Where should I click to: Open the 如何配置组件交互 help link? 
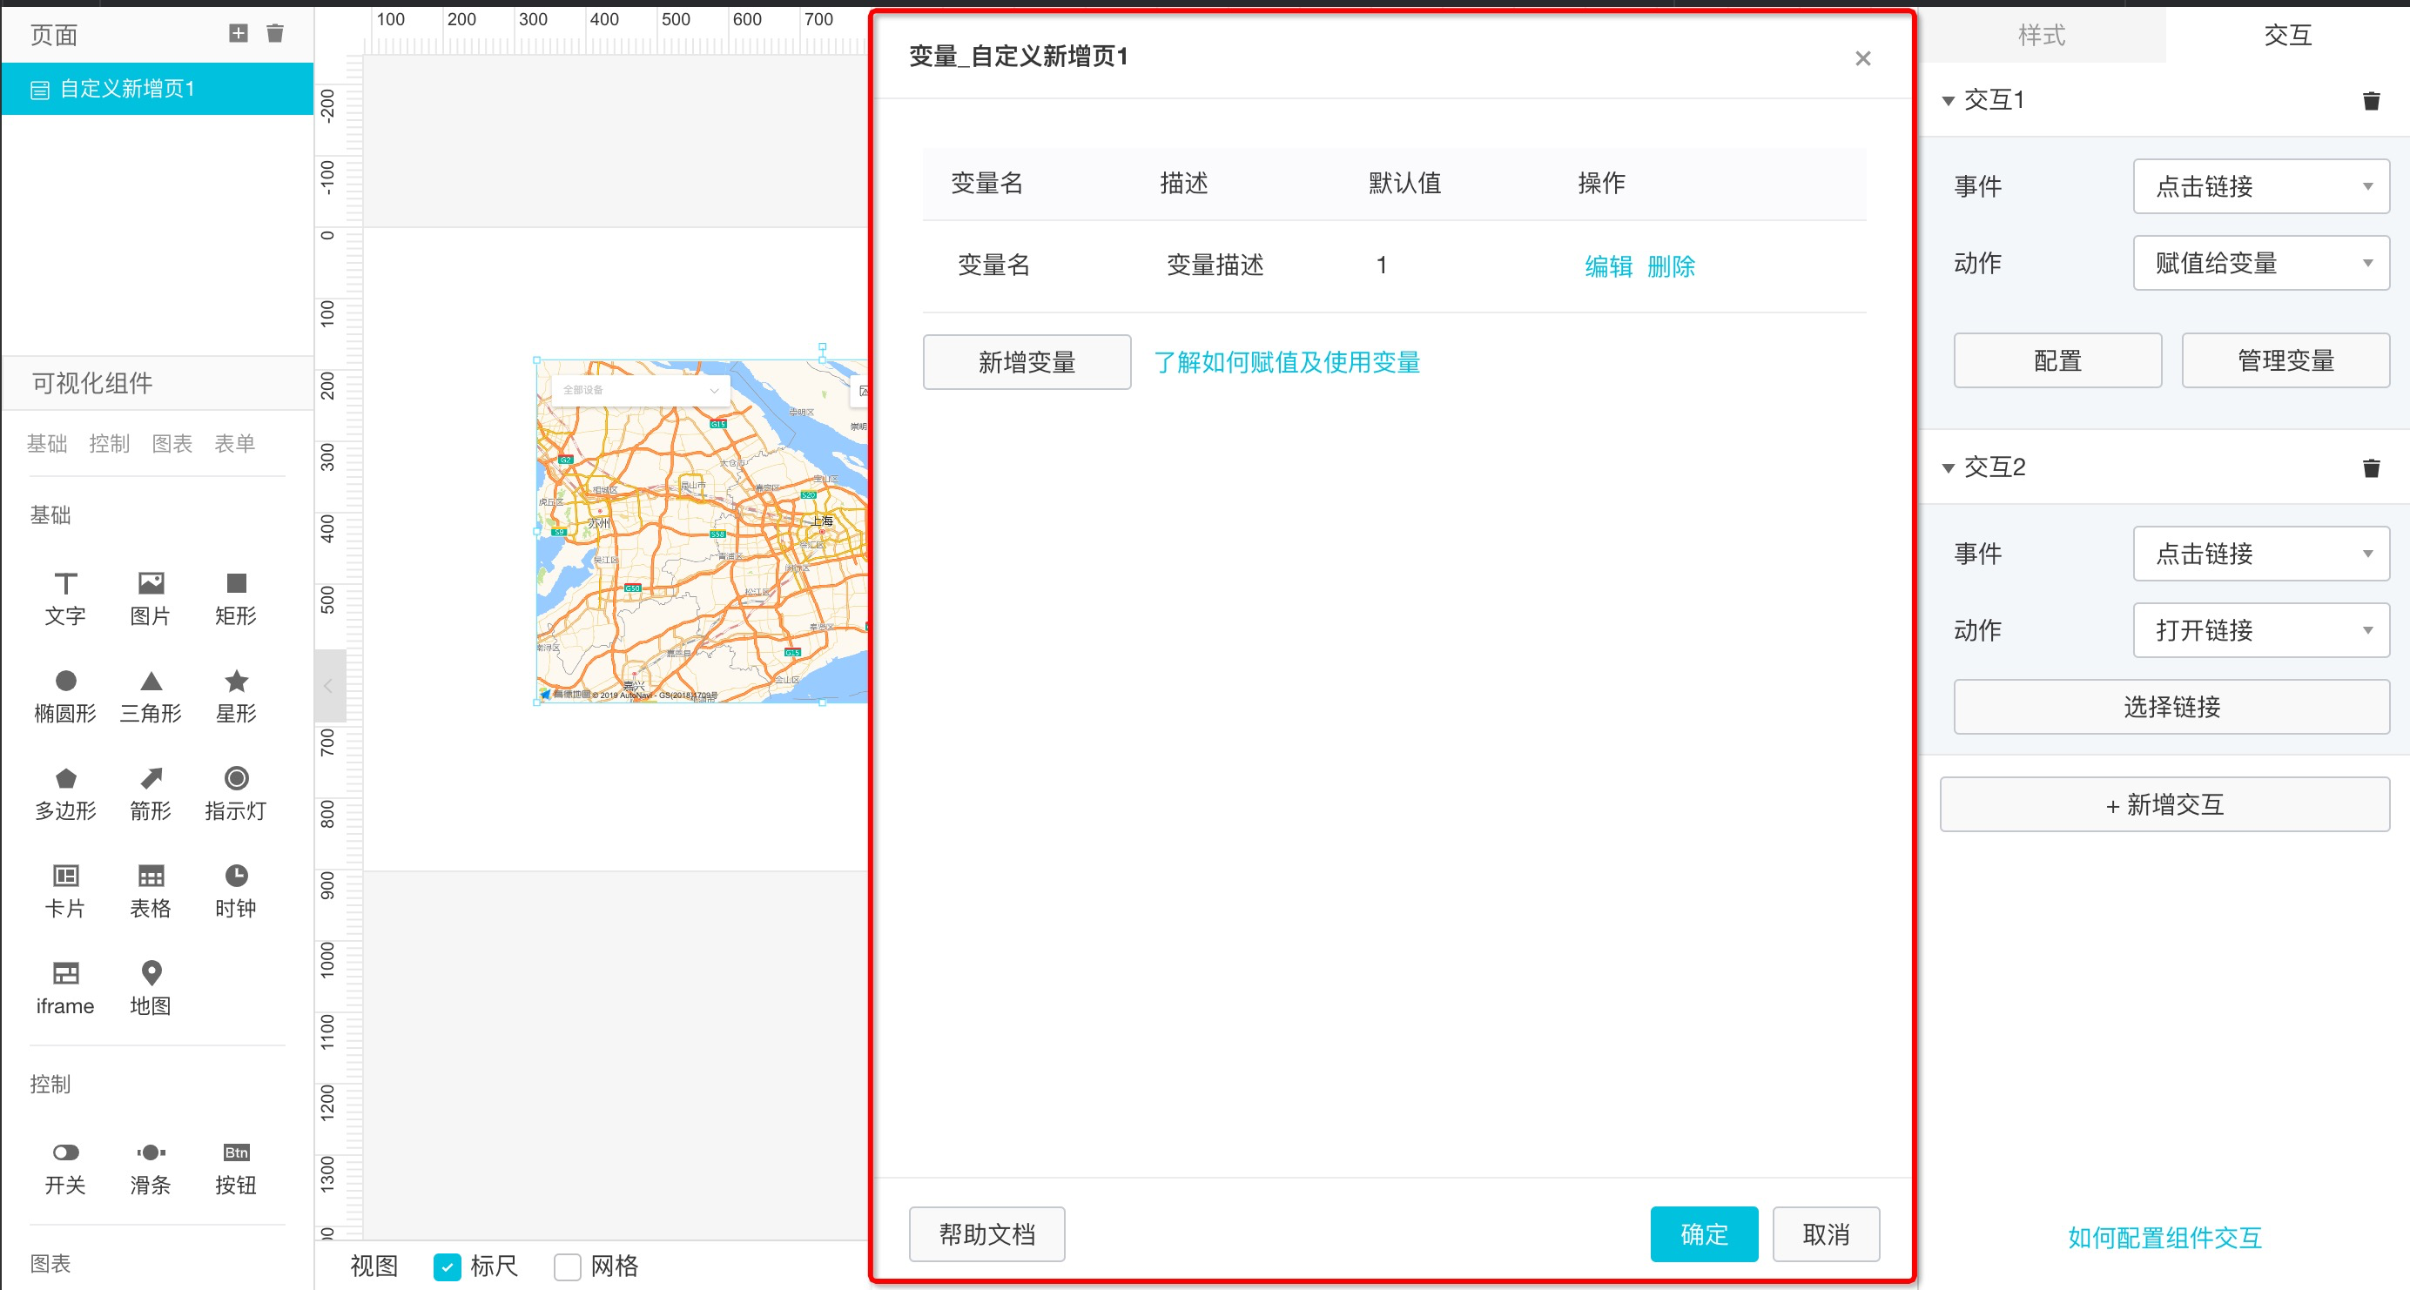coord(2164,1238)
